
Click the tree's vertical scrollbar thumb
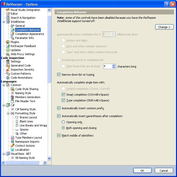49,49
